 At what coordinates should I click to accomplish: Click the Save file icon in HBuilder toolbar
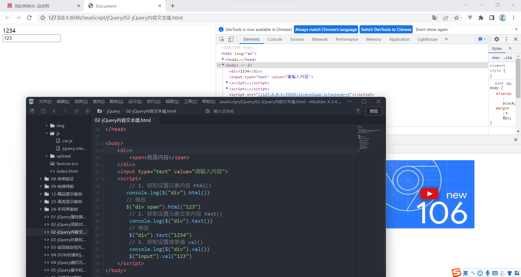tap(43, 111)
